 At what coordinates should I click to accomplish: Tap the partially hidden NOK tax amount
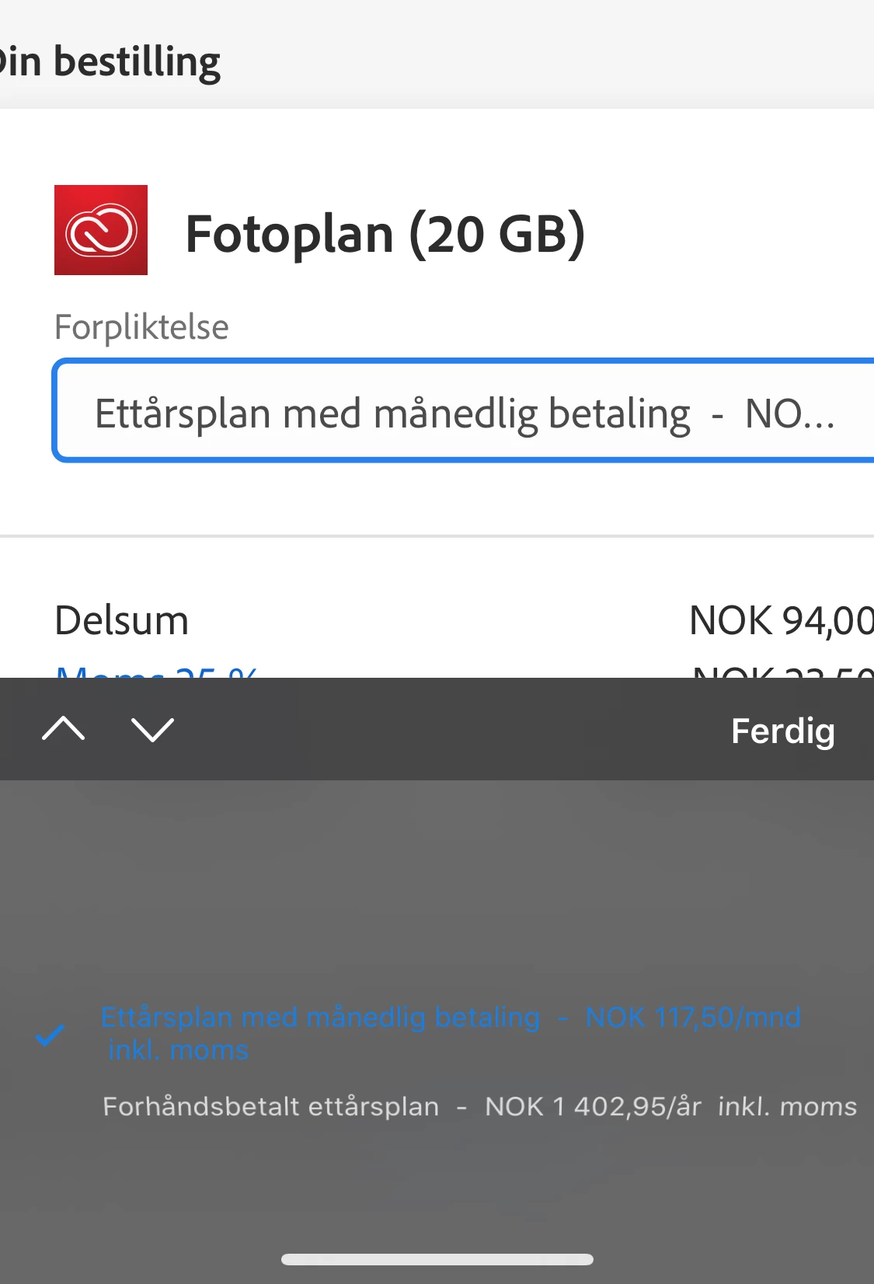point(782,672)
